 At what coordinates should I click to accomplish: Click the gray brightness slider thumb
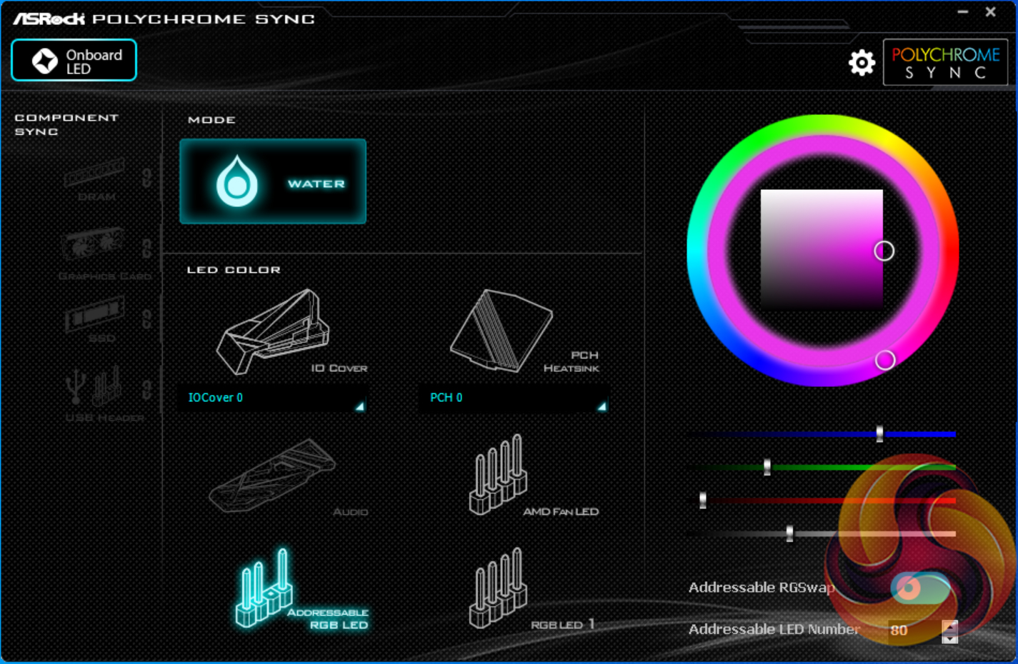pyautogui.click(x=789, y=533)
